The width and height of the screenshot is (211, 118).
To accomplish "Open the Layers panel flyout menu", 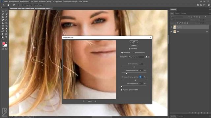I will [x=210, y=13].
